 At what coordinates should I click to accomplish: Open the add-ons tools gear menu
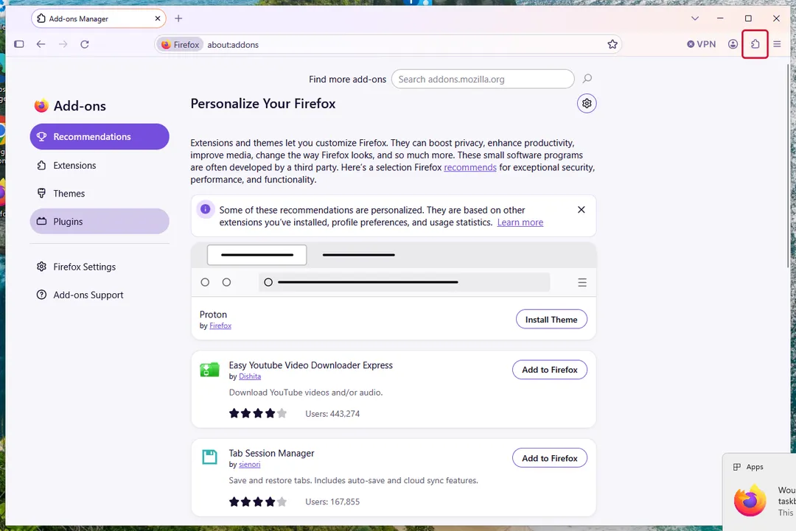click(587, 103)
